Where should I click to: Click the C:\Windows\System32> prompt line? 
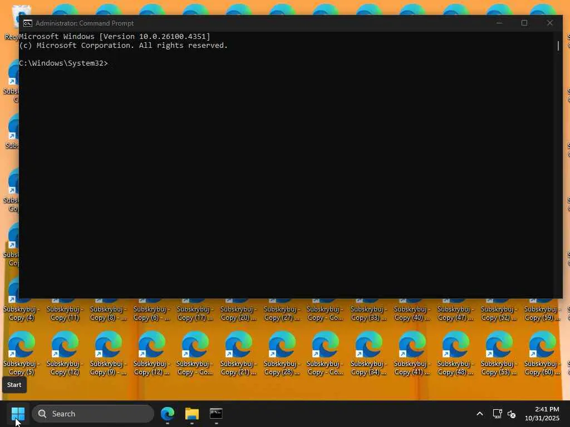coord(63,63)
